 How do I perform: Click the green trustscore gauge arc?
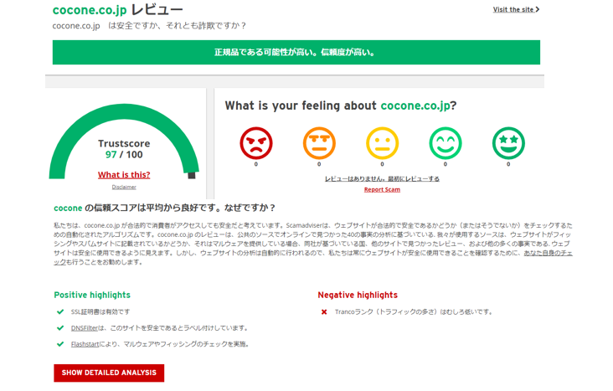[124, 111]
